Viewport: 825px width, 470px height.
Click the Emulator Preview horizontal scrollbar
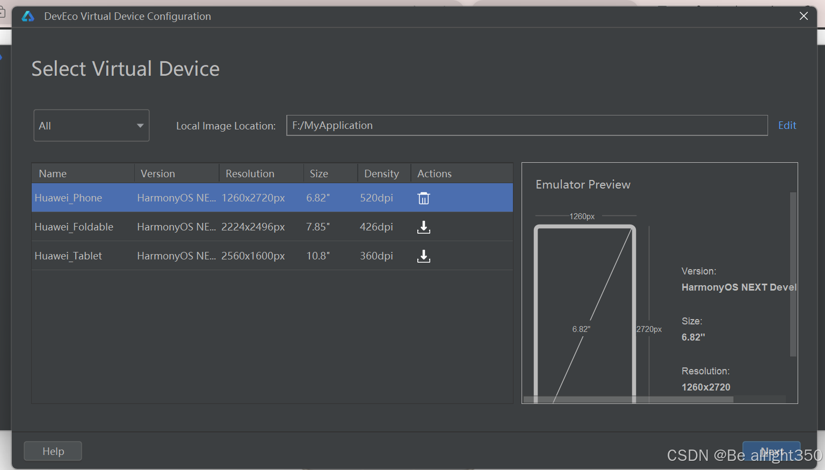click(x=628, y=400)
